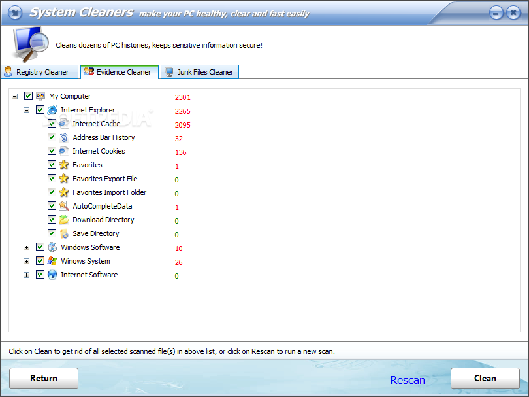Toggle the Address Bar History checkbox
Image resolution: width=529 pixels, height=397 pixels.
(52, 137)
